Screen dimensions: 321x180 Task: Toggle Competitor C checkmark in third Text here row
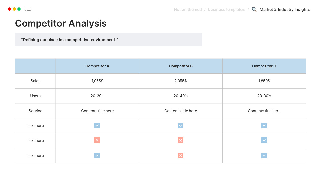click(264, 156)
